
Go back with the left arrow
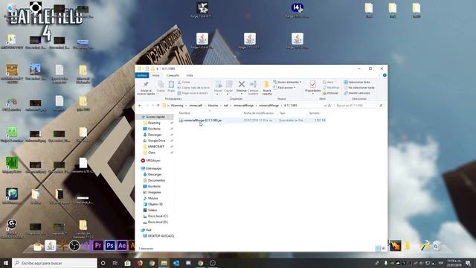click(140, 106)
